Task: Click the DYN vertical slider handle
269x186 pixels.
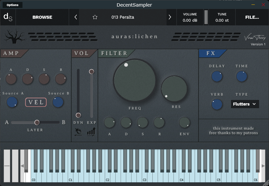Action: [78, 115]
